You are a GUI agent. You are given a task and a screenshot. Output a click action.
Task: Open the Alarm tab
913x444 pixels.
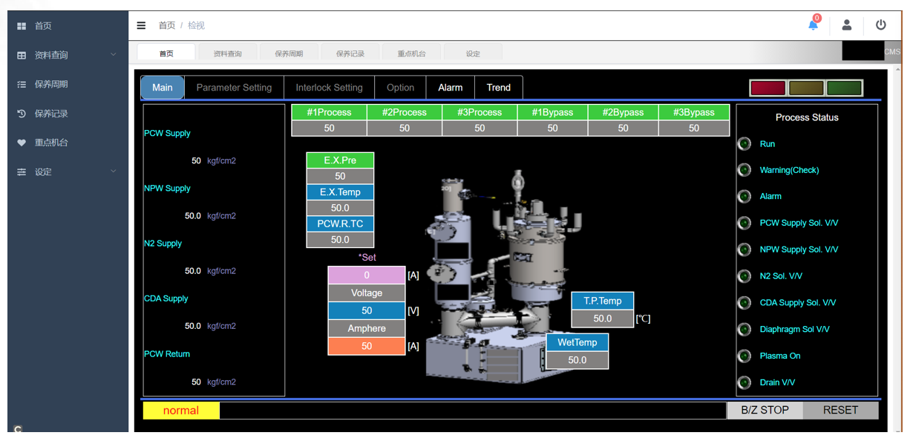click(450, 88)
